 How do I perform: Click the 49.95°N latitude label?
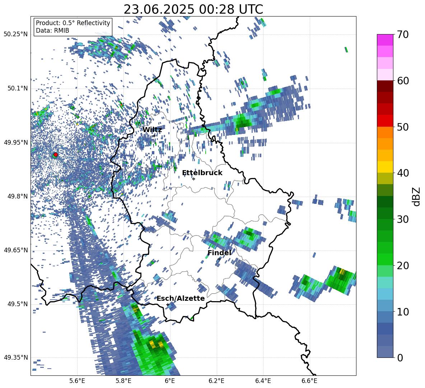16,142
